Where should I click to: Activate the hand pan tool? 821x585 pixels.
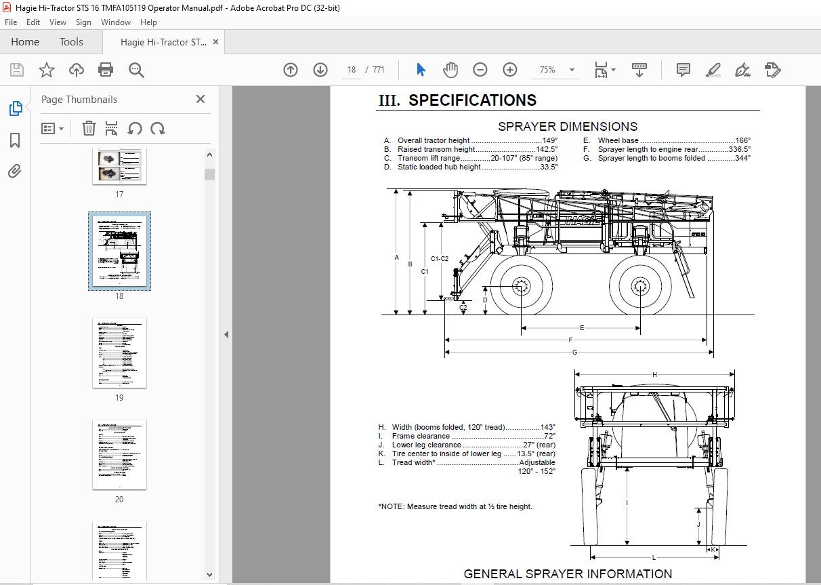tap(450, 70)
